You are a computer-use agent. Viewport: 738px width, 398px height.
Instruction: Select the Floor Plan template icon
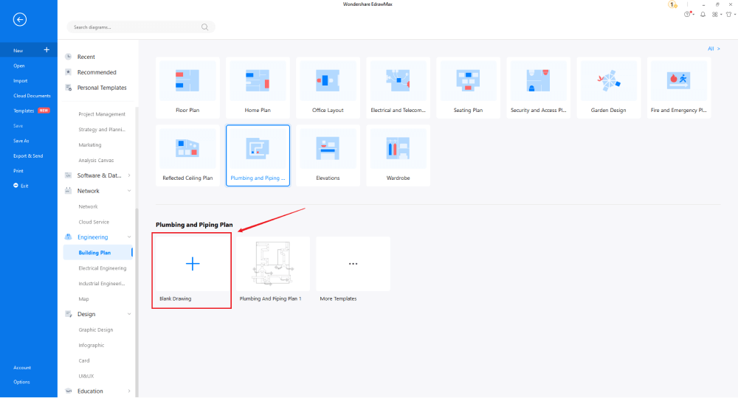click(187, 80)
